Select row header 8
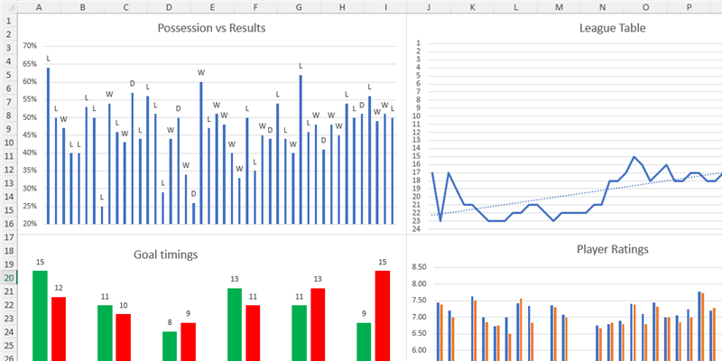722x361 pixels. pyautogui.click(x=8, y=116)
